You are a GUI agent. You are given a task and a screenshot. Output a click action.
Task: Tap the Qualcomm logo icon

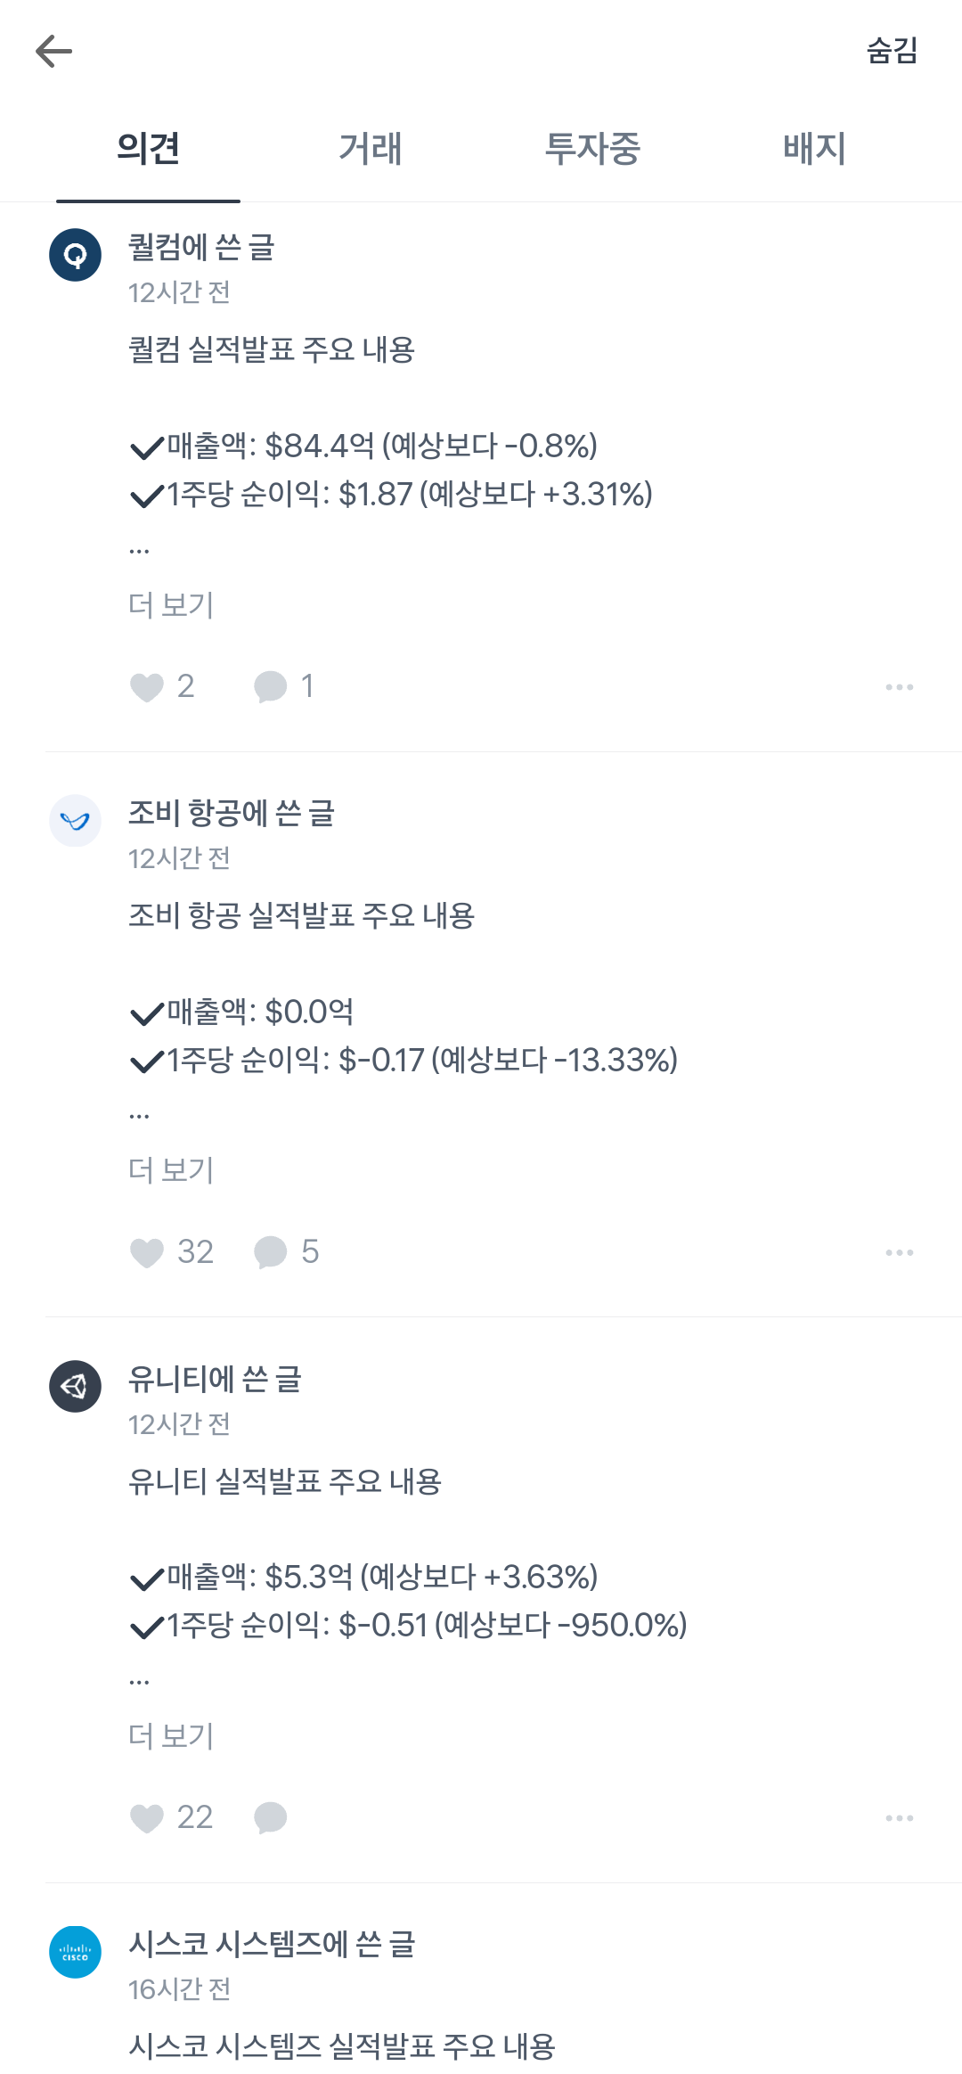(75, 255)
